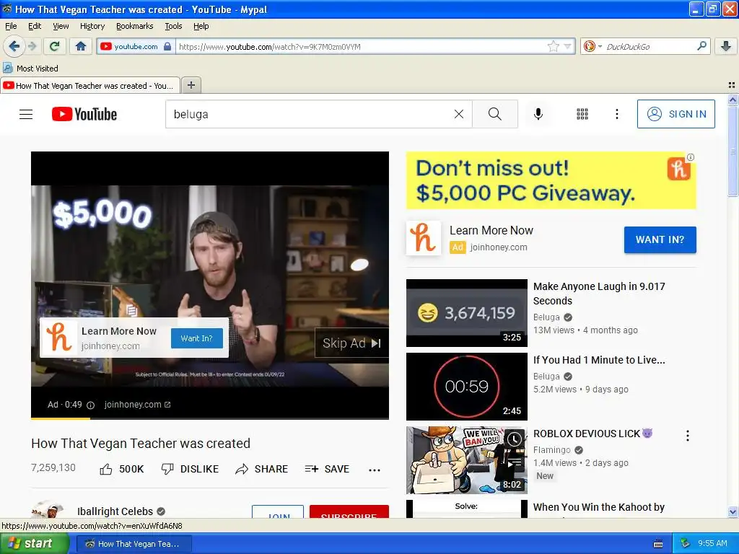
Task: Click the YouTube search magnifier button
Action: (x=495, y=114)
